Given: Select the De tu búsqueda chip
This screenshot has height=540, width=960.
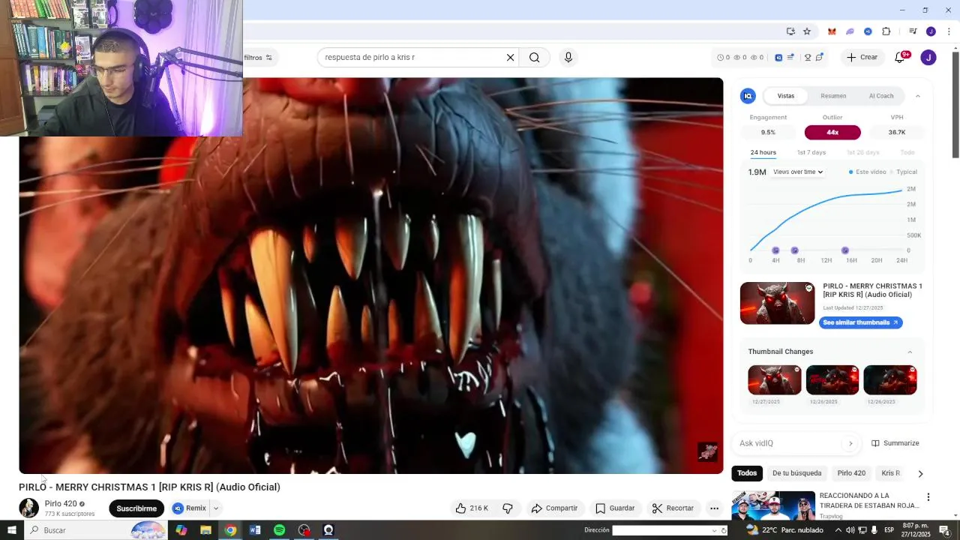Looking at the screenshot, I should click(796, 473).
